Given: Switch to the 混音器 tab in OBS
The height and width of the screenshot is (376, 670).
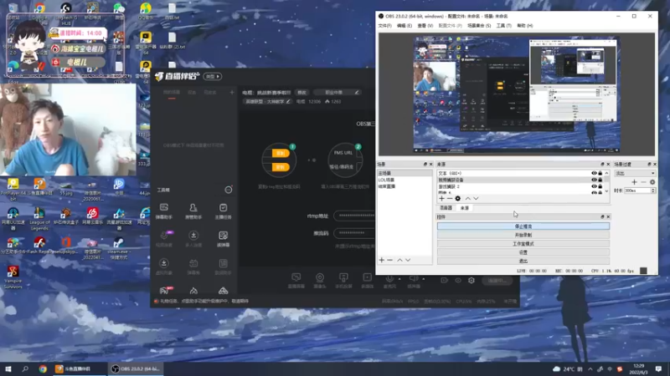Looking at the screenshot, I should [446, 207].
